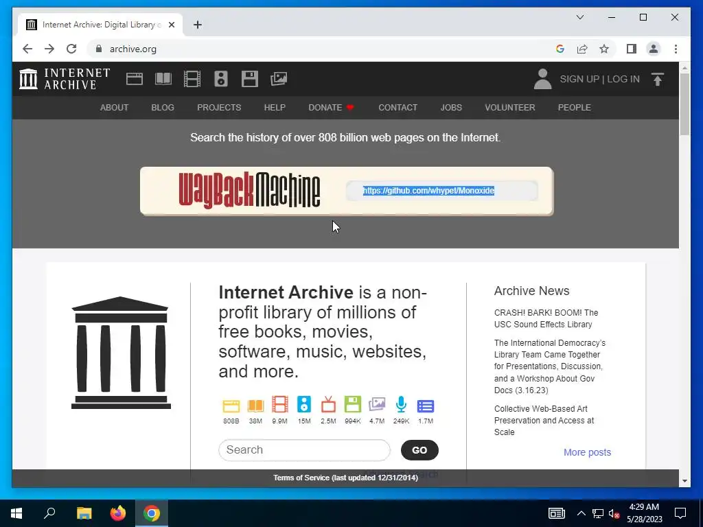Click the upload arrow icon in header

pyautogui.click(x=657, y=80)
